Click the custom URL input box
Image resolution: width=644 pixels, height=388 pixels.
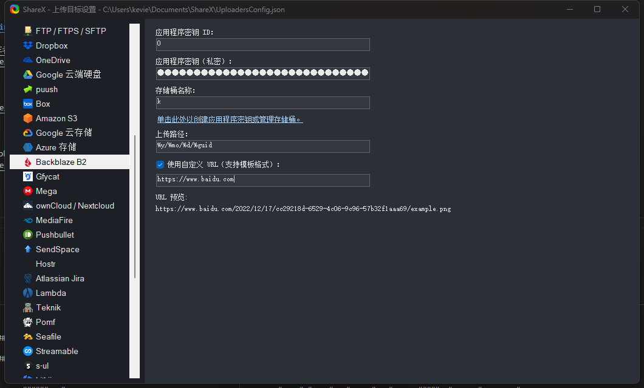click(262, 180)
